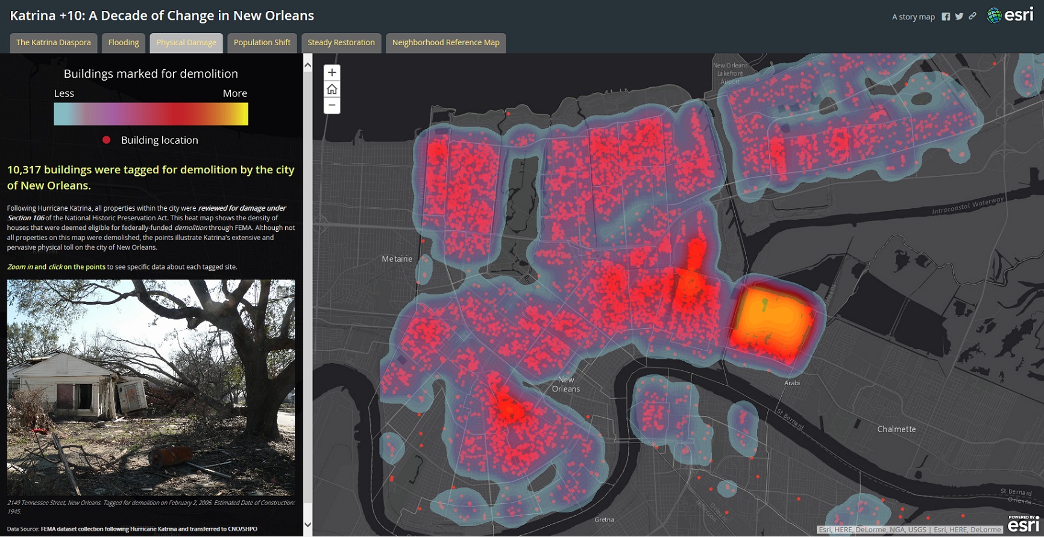Open The Katrina Diaspora tab

(54, 43)
